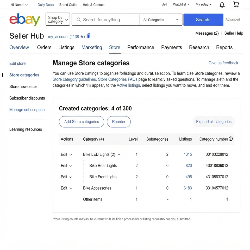Screen dimensions: 250x250
Task: Switch to the Reports tab
Action: pos(224,47)
